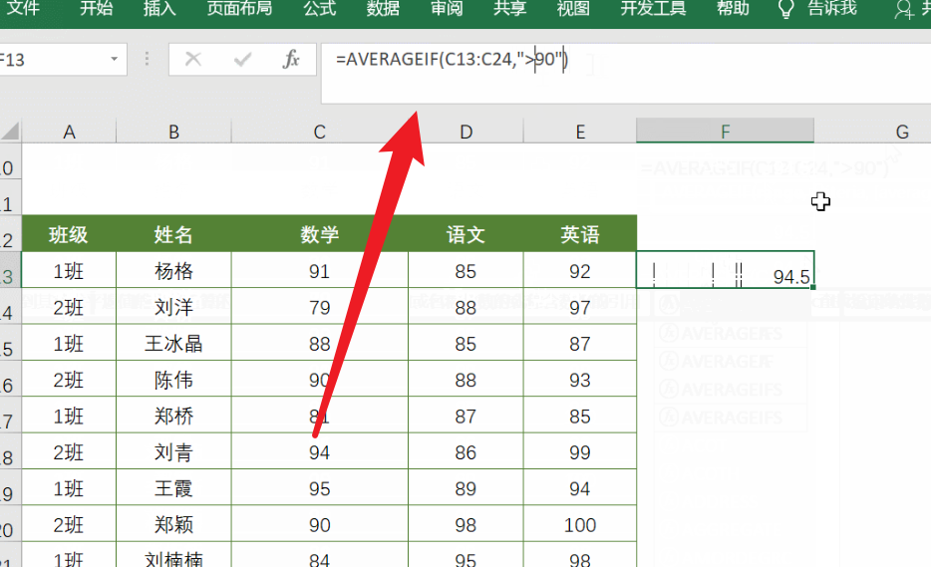Select cell F13 showing 94.5

[x=725, y=270]
